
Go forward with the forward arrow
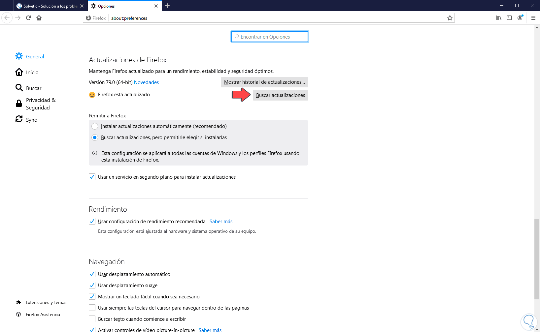click(x=18, y=18)
